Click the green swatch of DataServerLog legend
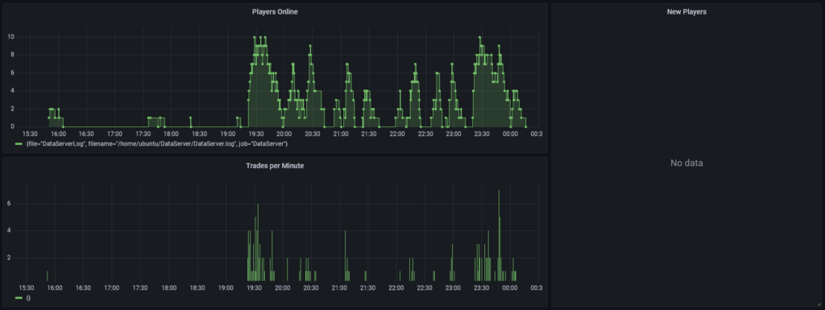 coord(19,143)
